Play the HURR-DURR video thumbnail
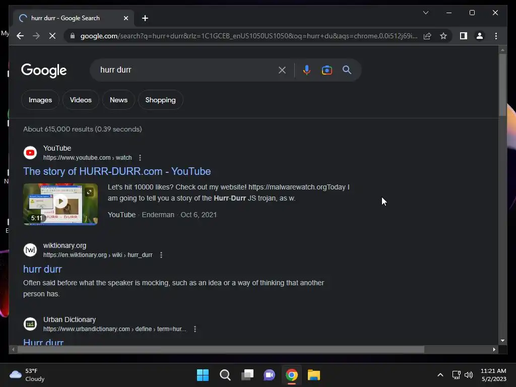 pos(60,205)
